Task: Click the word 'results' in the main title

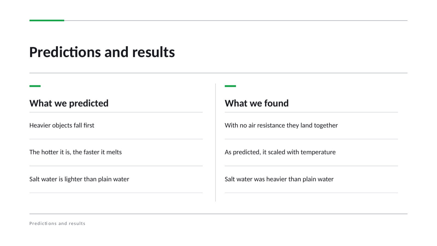Action: (153, 52)
